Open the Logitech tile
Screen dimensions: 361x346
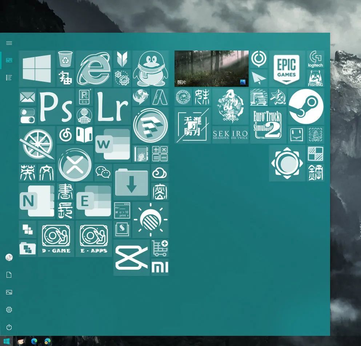pos(316,59)
